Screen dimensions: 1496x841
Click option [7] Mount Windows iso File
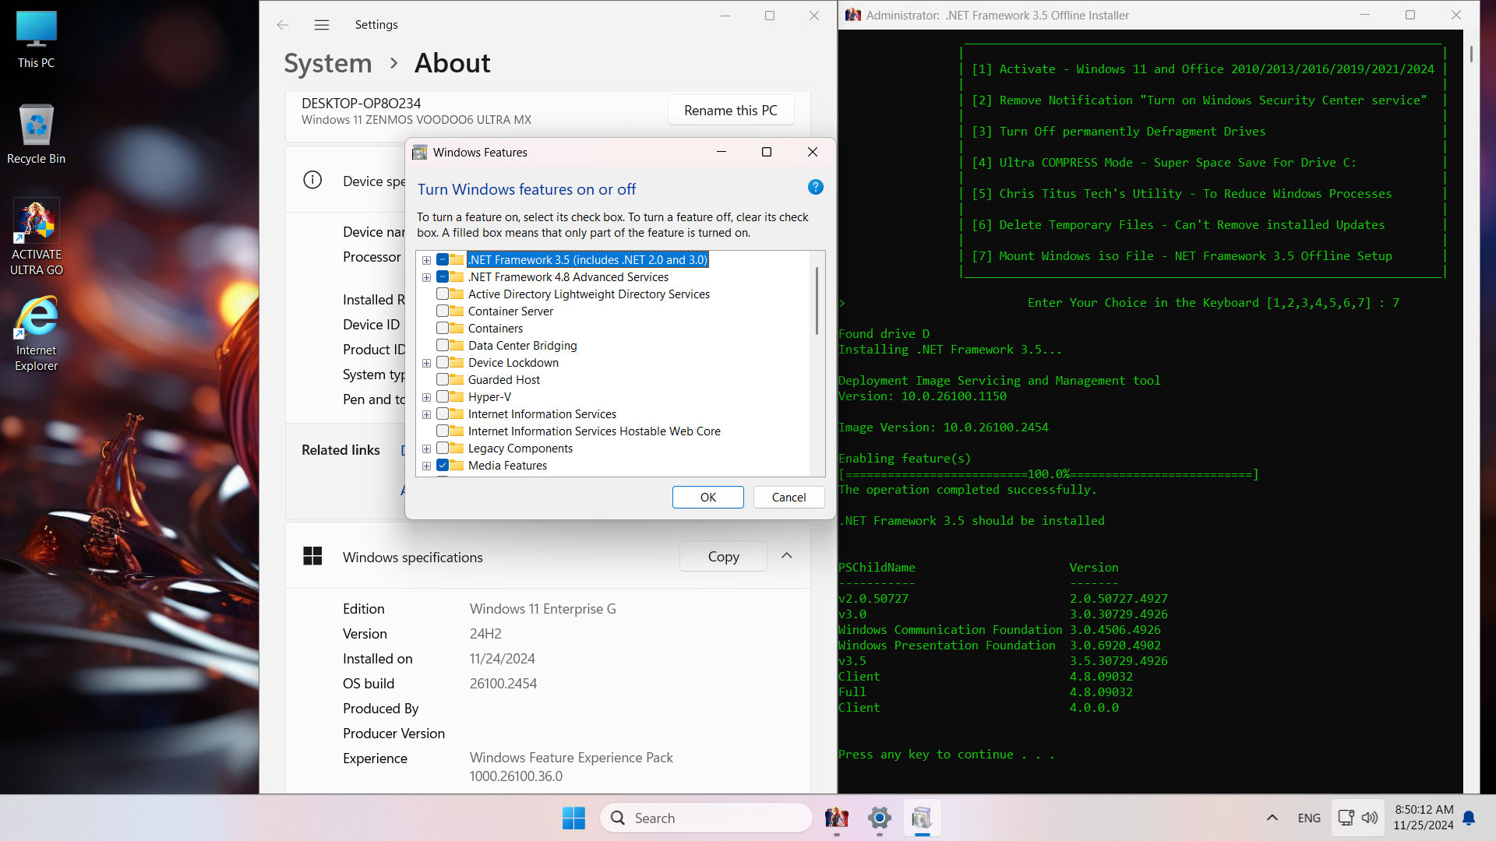coord(1181,256)
